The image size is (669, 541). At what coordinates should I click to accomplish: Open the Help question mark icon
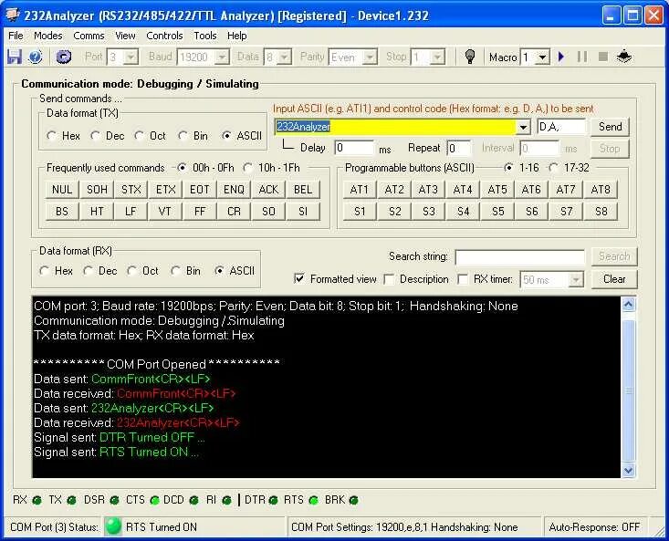36,57
